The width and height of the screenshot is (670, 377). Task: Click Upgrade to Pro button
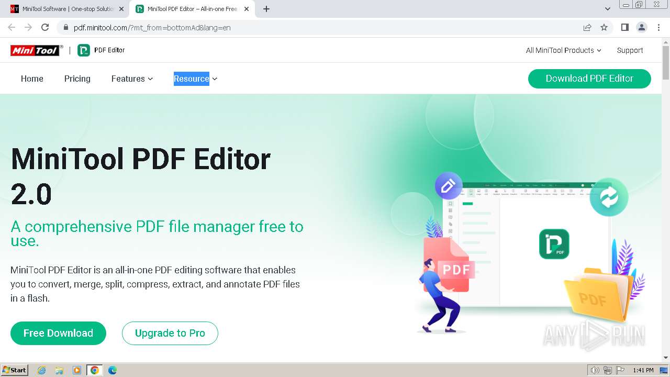170,333
